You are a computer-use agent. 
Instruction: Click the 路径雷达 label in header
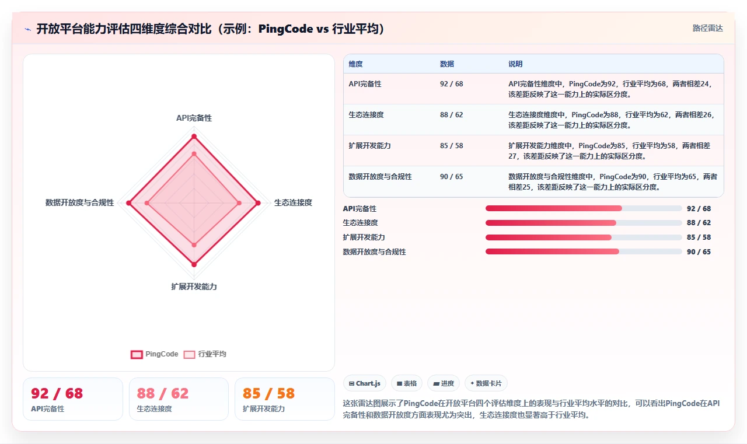point(707,28)
